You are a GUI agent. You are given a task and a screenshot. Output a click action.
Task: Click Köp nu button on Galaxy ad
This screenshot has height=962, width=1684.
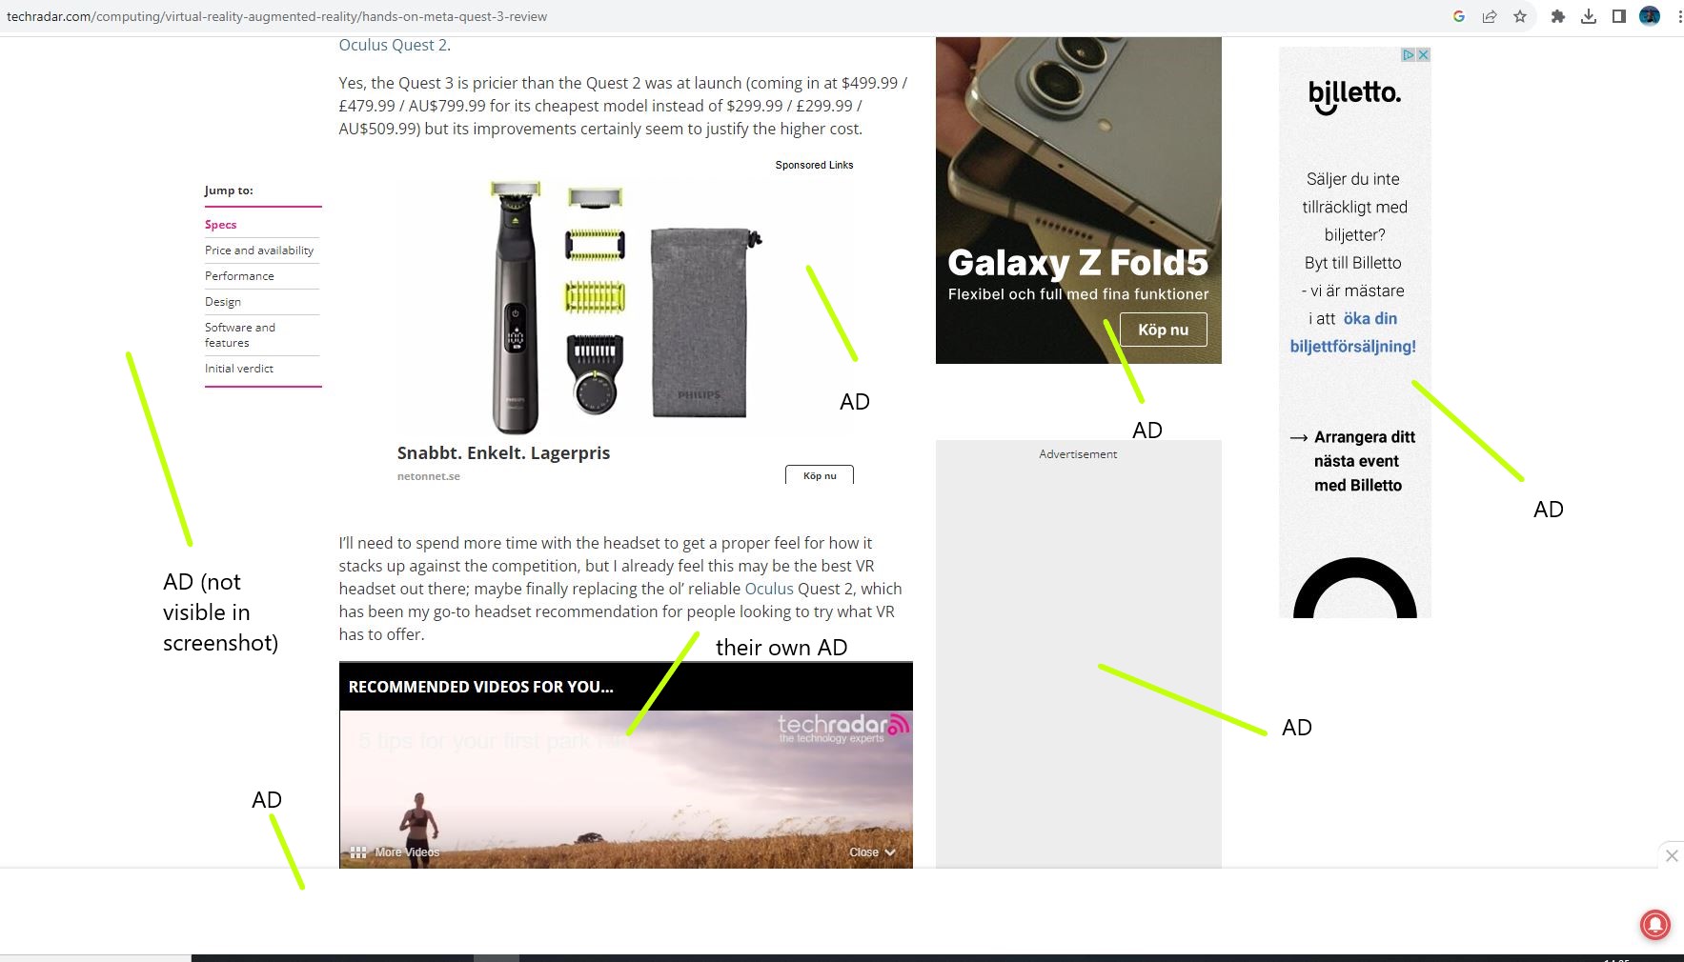point(1164,330)
